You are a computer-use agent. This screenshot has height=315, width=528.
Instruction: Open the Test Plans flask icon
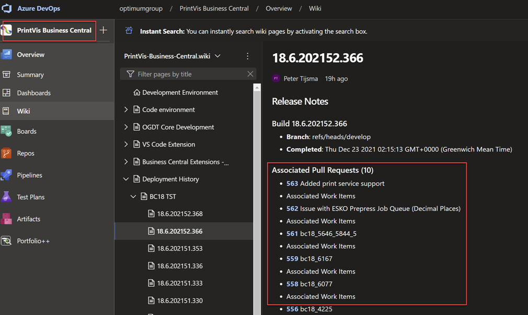click(6, 197)
